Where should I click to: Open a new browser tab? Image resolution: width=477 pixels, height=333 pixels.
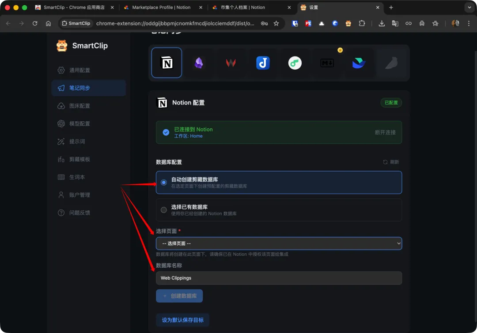click(x=391, y=7)
